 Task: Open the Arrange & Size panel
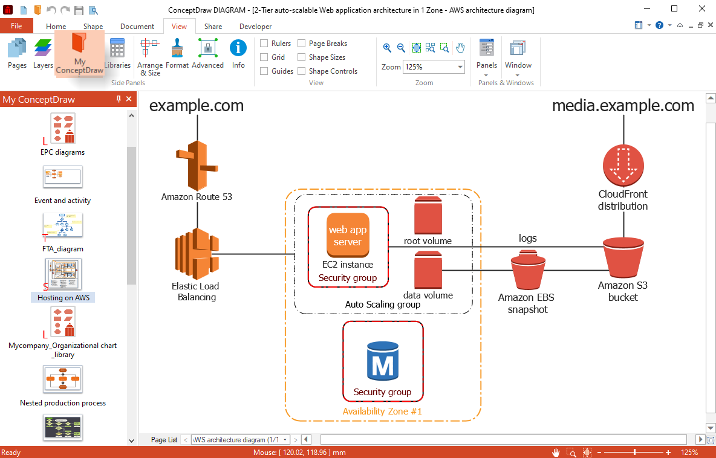coord(150,57)
